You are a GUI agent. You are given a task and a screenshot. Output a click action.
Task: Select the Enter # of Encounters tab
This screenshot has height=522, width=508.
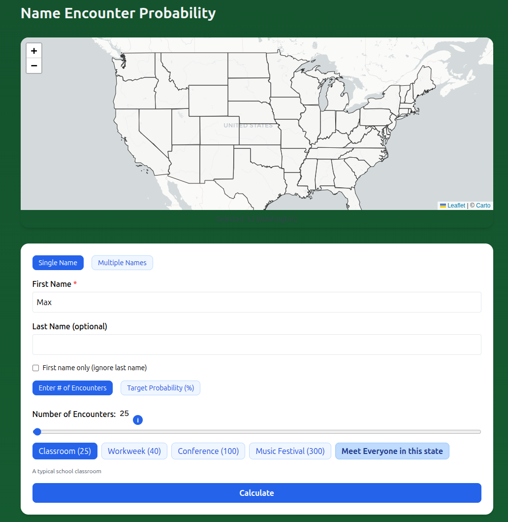pos(72,388)
